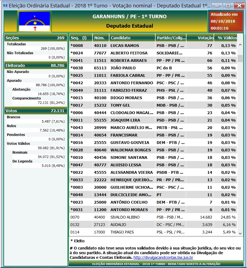Select the FABIOLA CABRAL row
Screen dimensions: 247x268
(x=153, y=75)
